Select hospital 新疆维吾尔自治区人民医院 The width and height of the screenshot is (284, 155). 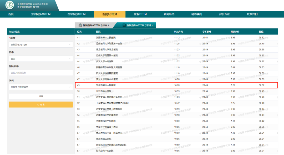pyautogui.click(x=109, y=67)
